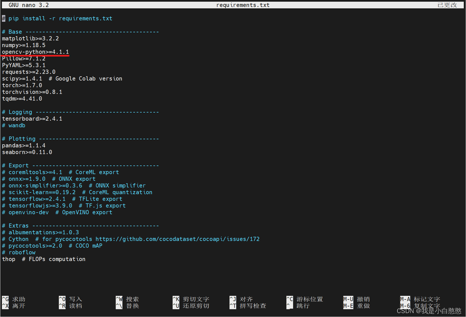Viewport: 466px width, 317px height.
Task: Click the M-6 copy text shortcut
Action: (420, 306)
